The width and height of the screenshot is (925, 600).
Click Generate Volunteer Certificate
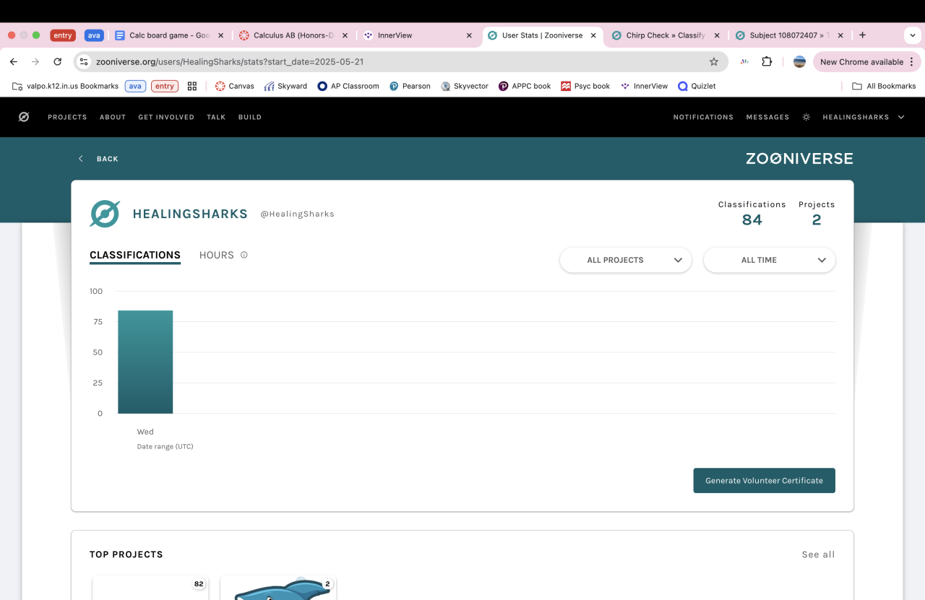point(765,481)
